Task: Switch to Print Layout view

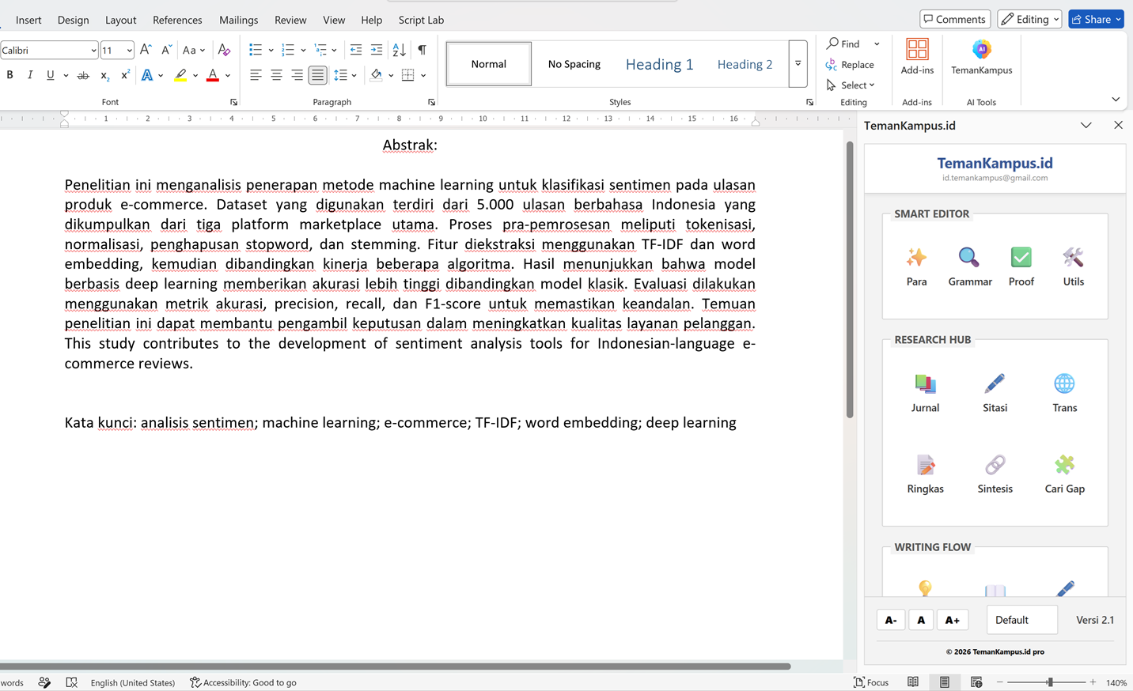Action: (945, 682)
